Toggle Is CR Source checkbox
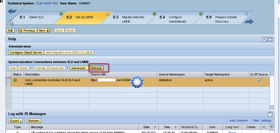Screen dimensions: 280x133 point(259,80)
